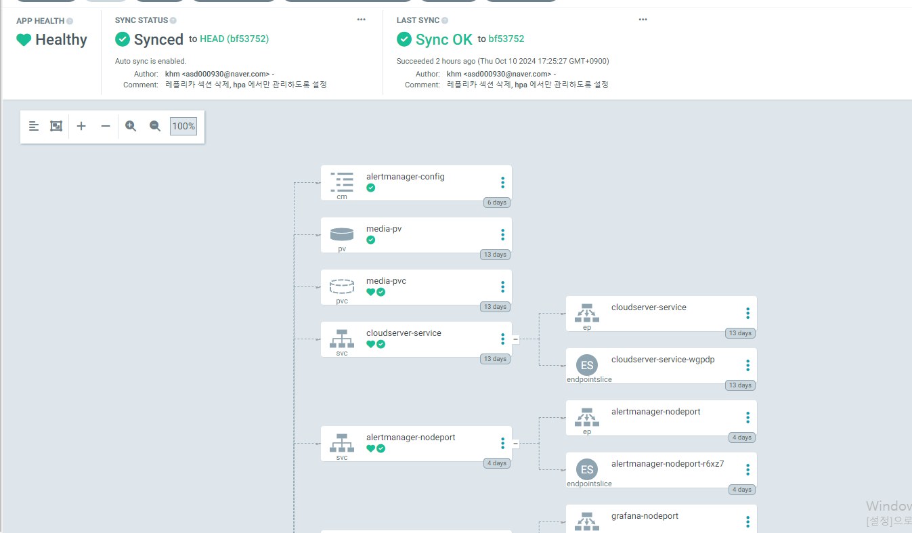Viewport: 912px width, 533px height.
Task: Open the three-dot menu on alertmanager-config
Action: coord(502,182)
